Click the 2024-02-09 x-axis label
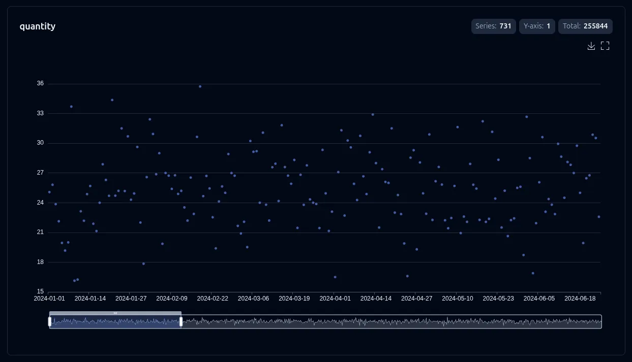 (171, 299)
